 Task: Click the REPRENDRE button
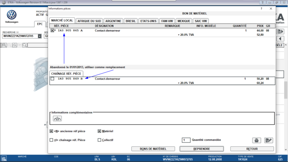tap(202, 149)
